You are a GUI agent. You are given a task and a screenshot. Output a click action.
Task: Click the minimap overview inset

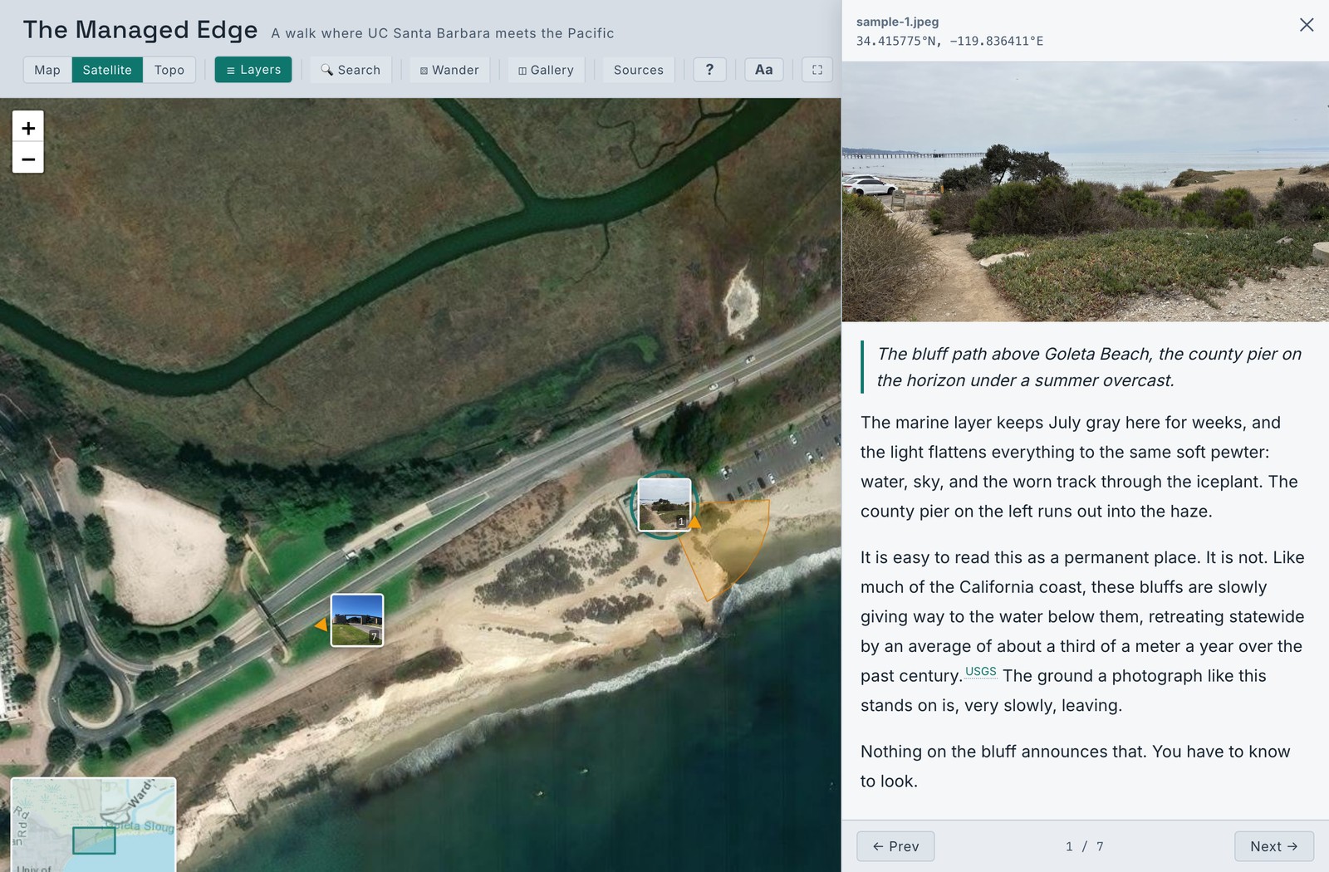point(93,825)
